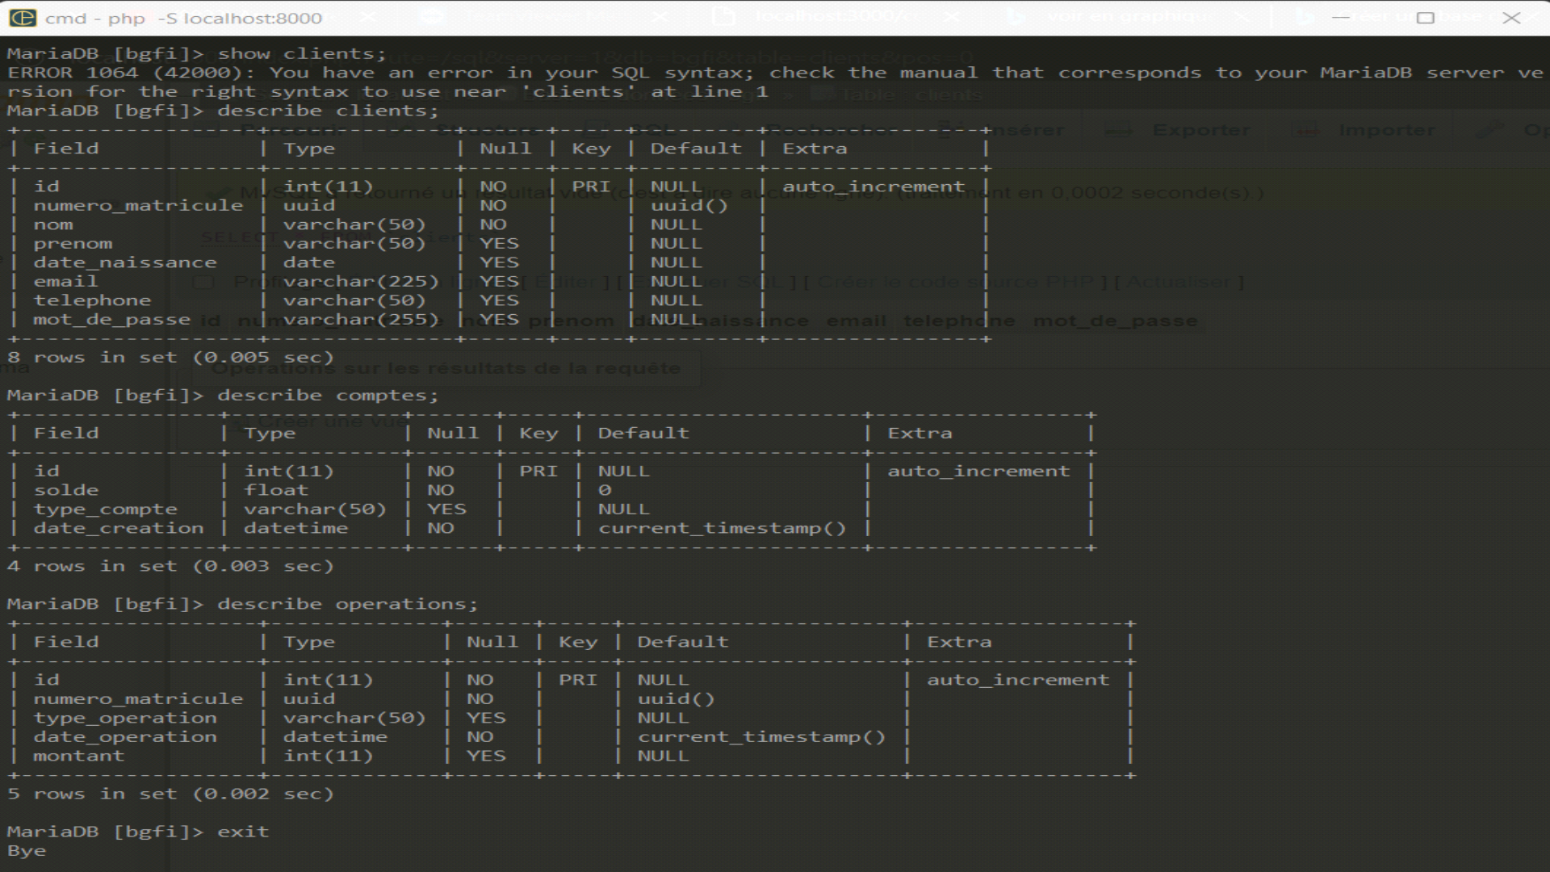Click the cmd terminal icon in title bar
Image resolution: width=1550 pixels, height=872 pixels.
click(23, 18)
